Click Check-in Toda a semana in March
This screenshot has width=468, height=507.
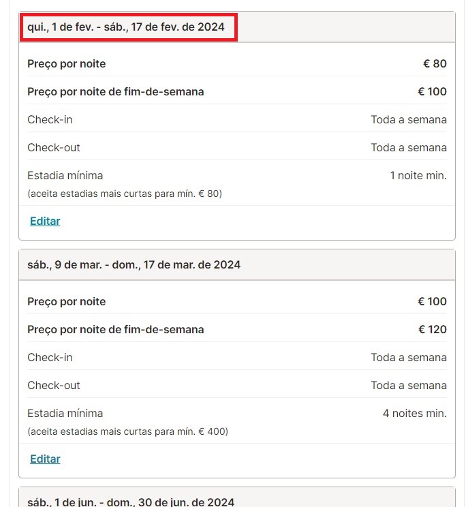pyautogui.click(x=409, y=357)
